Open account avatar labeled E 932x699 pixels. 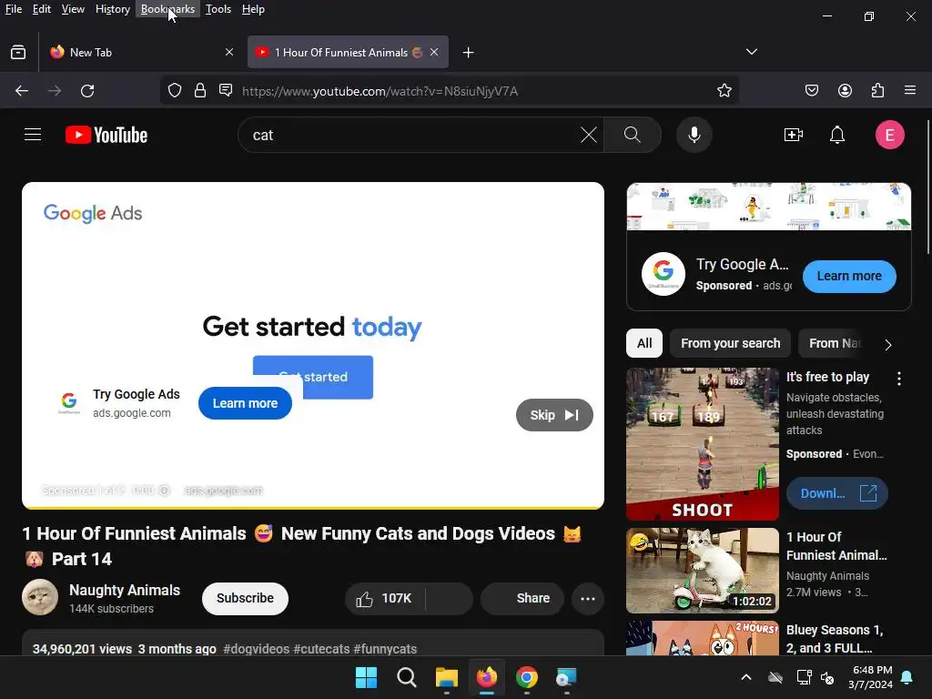point(890,135)
